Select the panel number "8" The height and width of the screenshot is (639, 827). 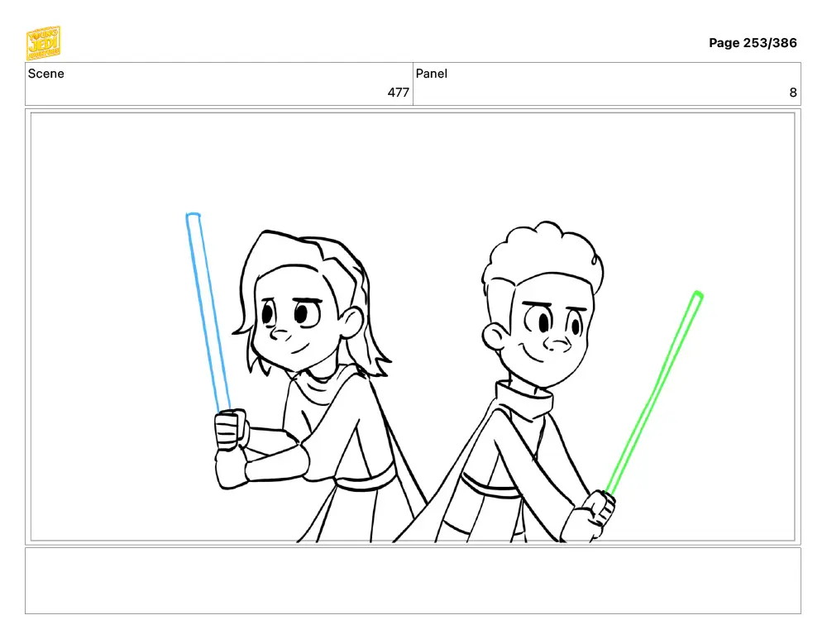[x=793, y=93]
